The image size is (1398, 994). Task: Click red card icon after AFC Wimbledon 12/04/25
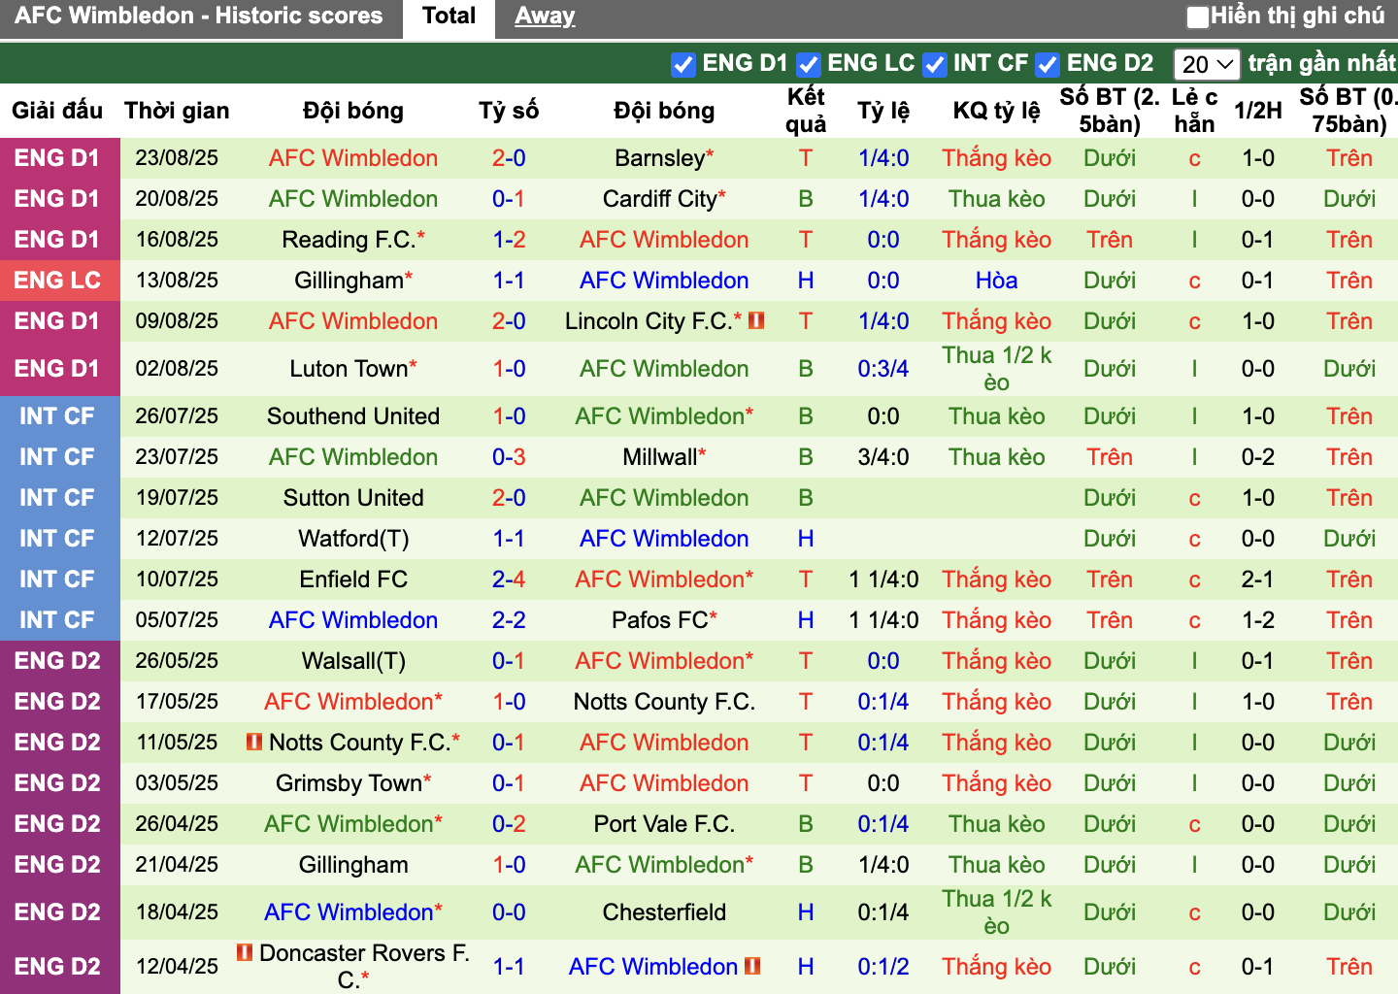[x=752, y=966]
